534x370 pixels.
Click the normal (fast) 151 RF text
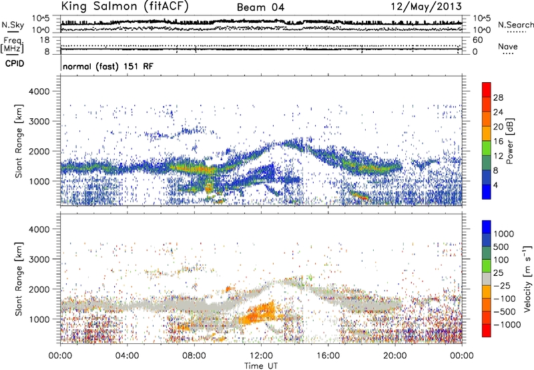pyautogui.click(x=108, y=66)
